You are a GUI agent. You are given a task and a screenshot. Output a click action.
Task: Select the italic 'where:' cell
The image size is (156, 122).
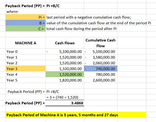[25, 12]
